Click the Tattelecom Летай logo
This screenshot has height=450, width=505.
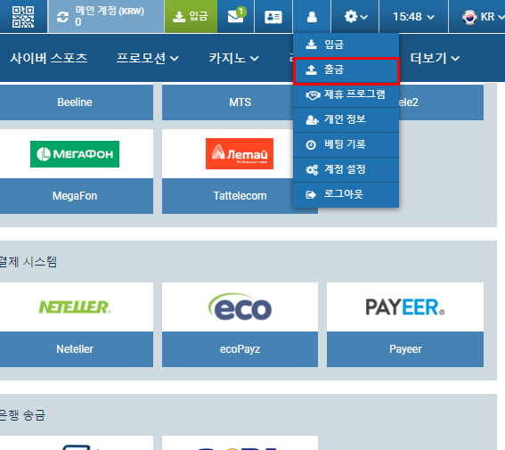pyautogui.click(x=240, y=153)
